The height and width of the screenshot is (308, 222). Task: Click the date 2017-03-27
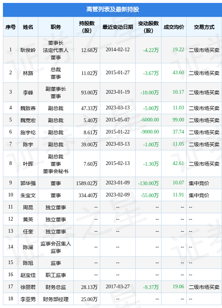[118, 286]
